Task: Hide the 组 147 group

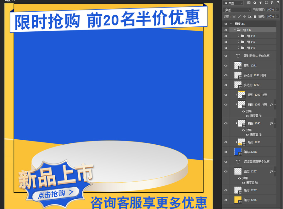Action: (226, 30)
